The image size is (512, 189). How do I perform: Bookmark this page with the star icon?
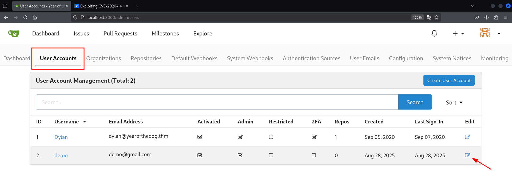(436, 17)
